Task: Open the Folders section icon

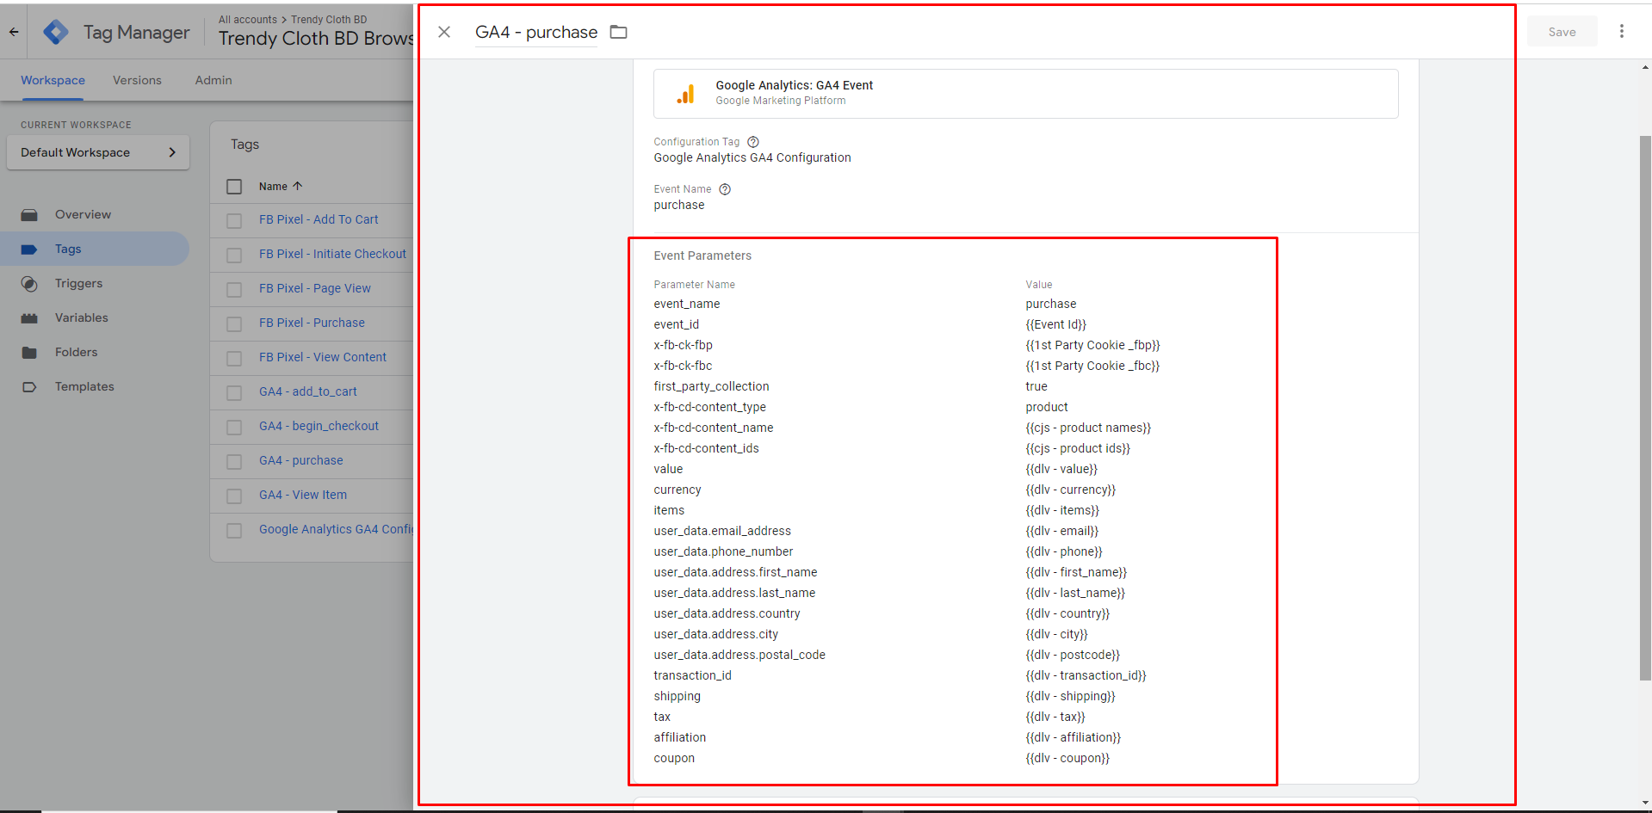Action: point(29,352)
